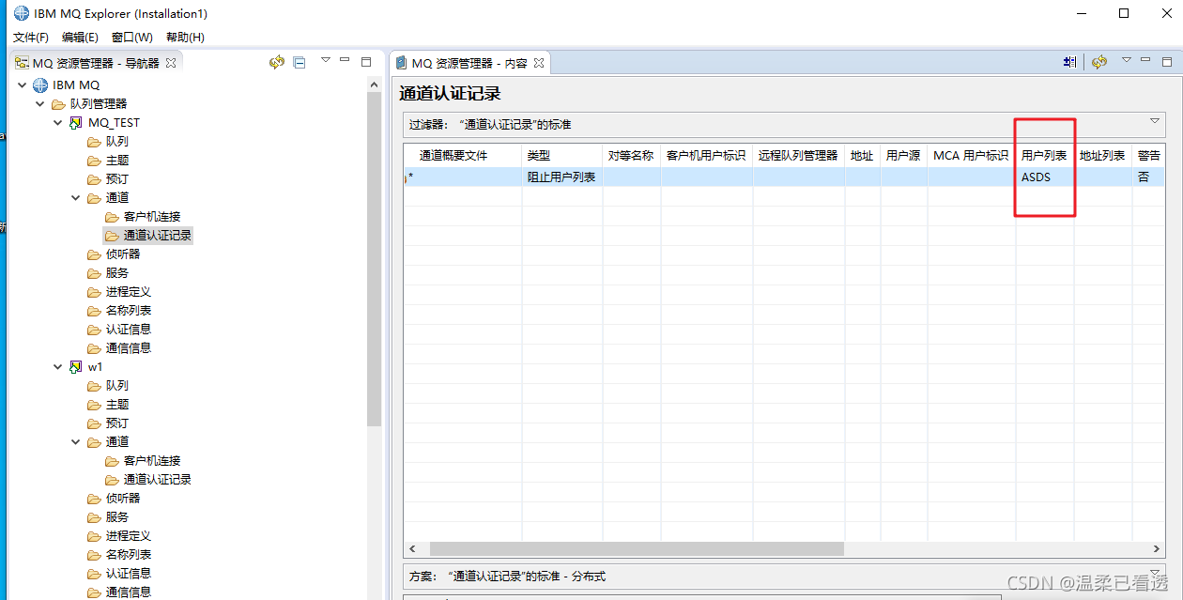Close the MQ 资源管理器 - 内容 tab

539,63
